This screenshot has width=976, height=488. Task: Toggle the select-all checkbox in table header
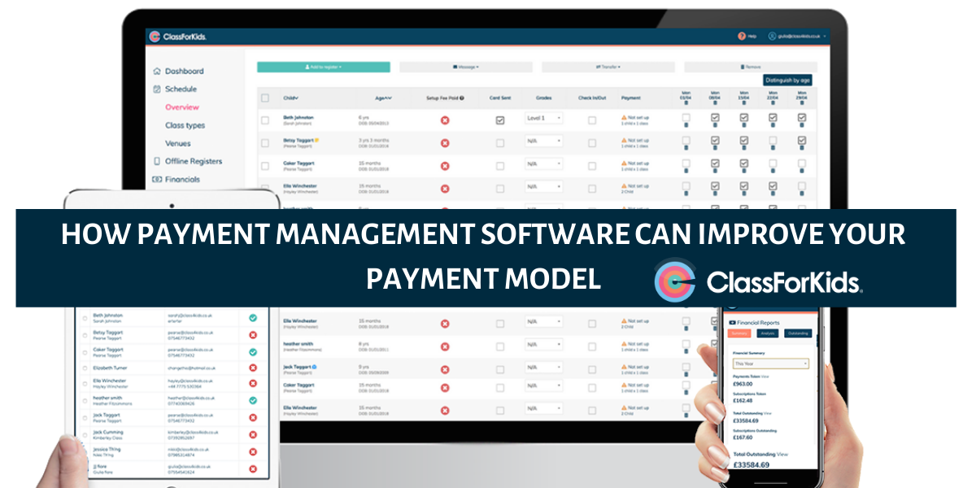(267, 98)
